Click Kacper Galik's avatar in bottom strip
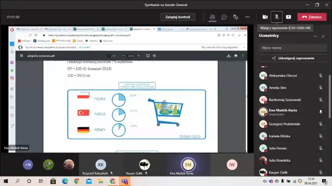 coord(145,165)
